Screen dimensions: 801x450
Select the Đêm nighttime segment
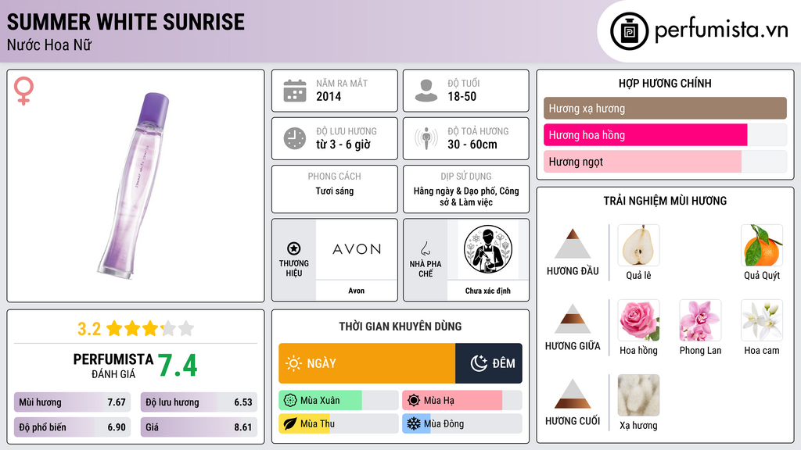pyautogui.click(x=489, y=363)
